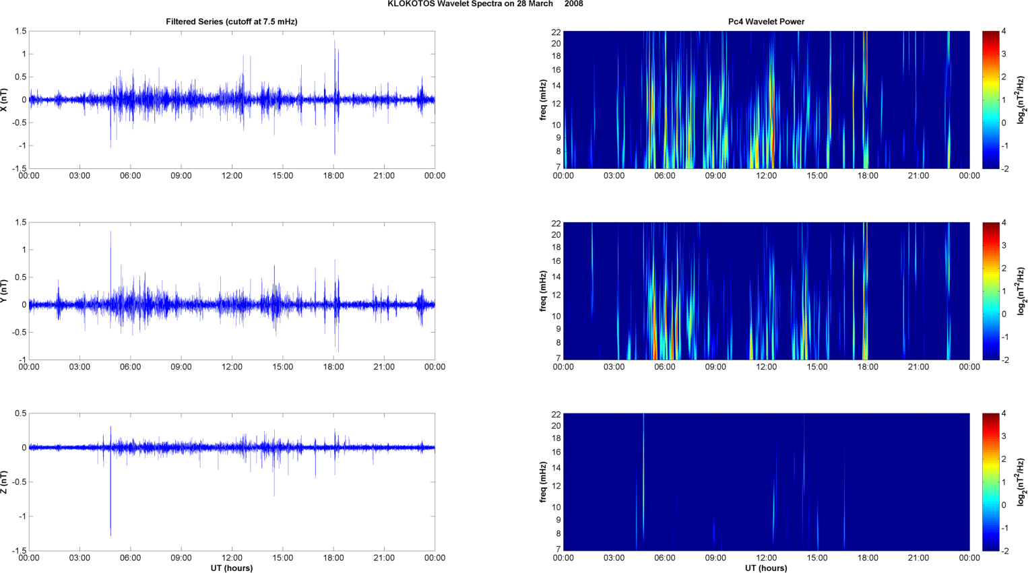Click the colorbar beside the middle spectrogram
The width and height of the screenshot is (1028, 573).
tap(990, 291)
